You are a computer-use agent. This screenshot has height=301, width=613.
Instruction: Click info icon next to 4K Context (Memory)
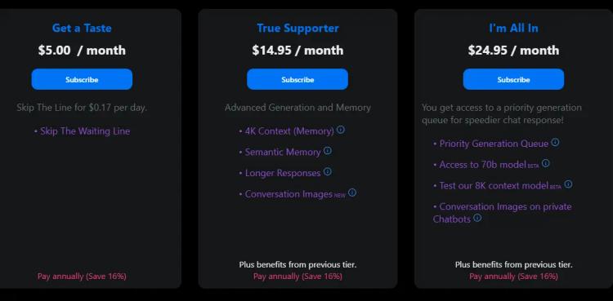pyautogui.click(x=341, y=130)
